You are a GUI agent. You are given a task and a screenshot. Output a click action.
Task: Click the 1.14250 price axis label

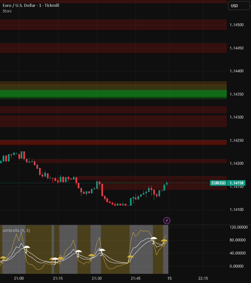[x=237, y=141]
